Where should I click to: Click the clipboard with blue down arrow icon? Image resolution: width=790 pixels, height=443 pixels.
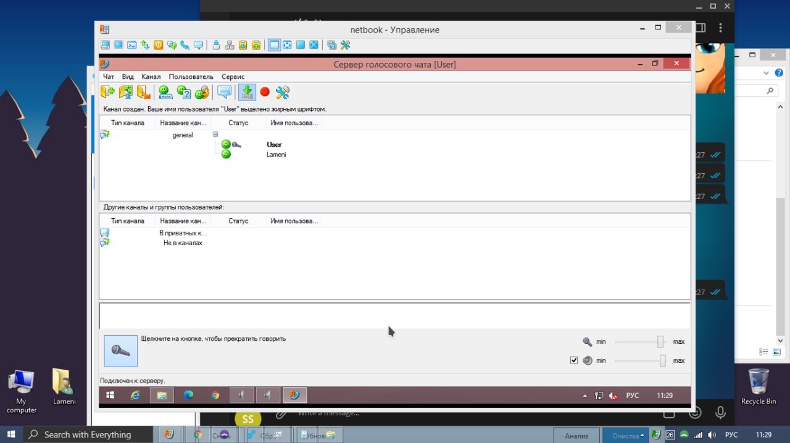pyautogui.click(x=243, y=45)
